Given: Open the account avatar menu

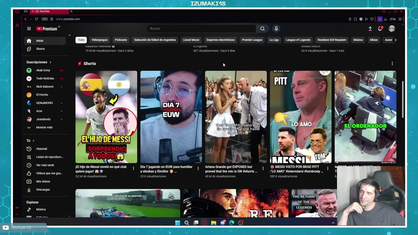Looking at the screenshot, I should coord(392,29).
